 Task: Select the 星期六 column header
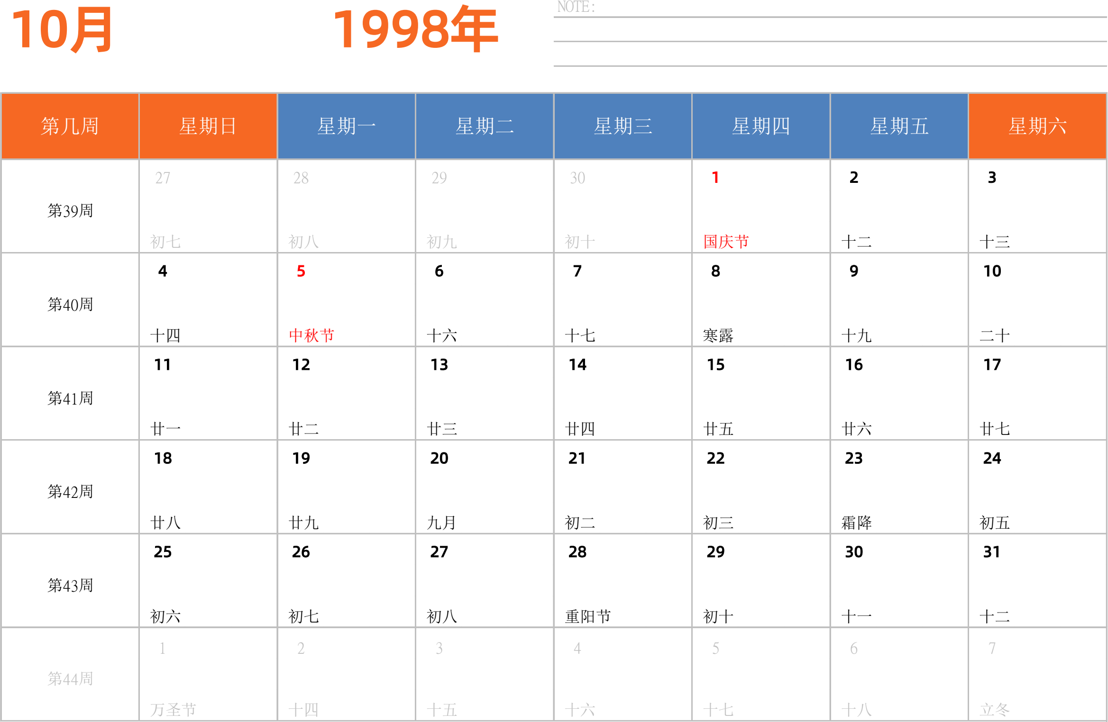[1037, 126]
